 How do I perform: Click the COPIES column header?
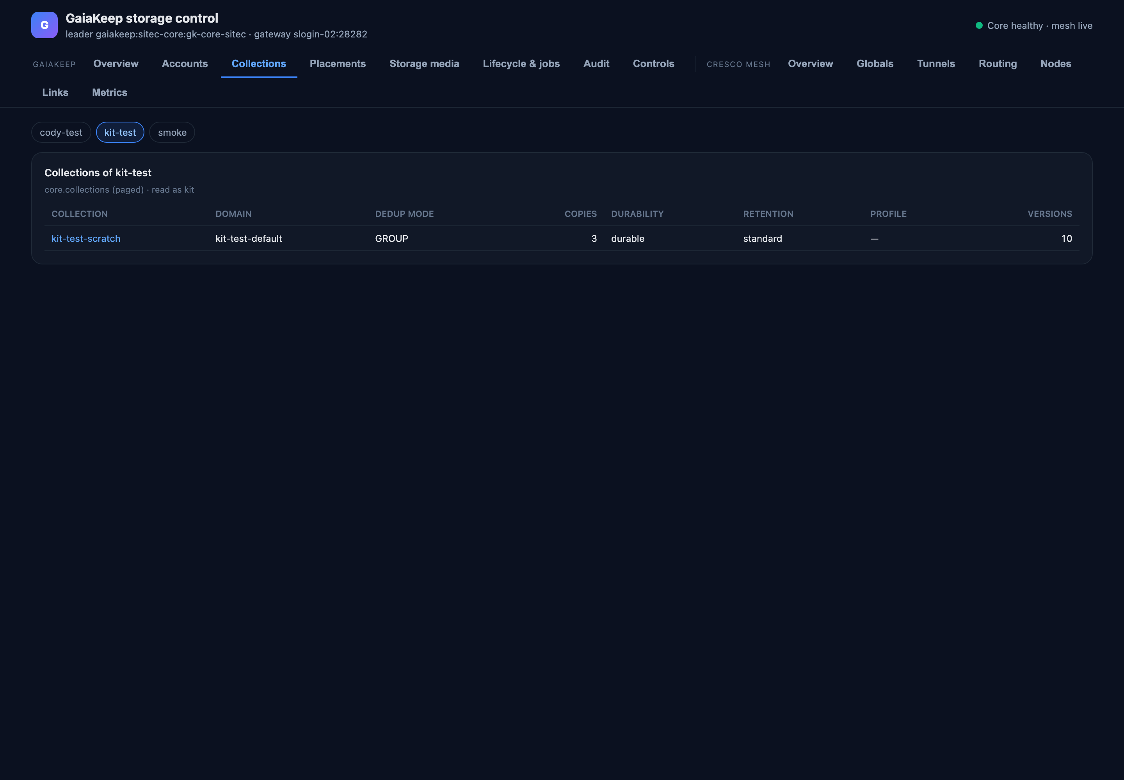(581, 214)
